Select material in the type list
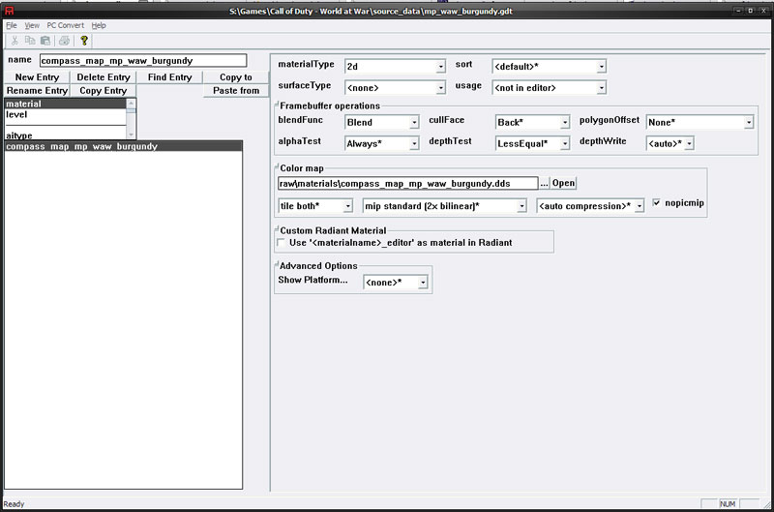Viewport: 774px width, 512px height. (65, 104)
